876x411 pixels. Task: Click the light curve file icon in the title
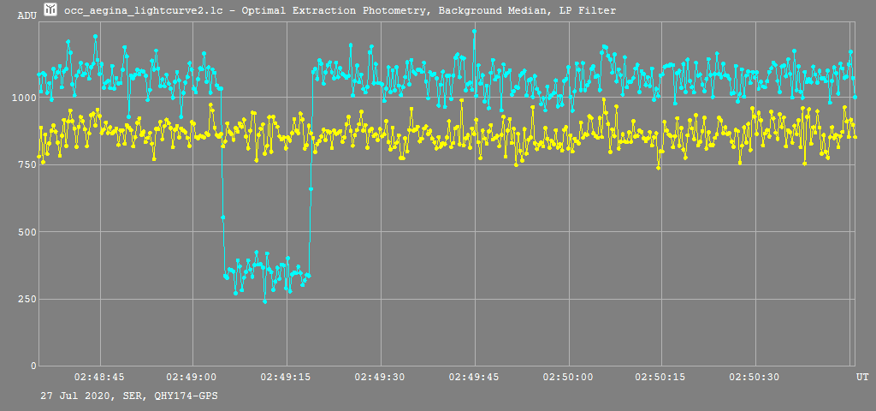[50, 10]
